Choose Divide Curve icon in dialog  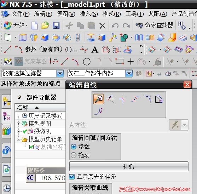click(135, 99)
